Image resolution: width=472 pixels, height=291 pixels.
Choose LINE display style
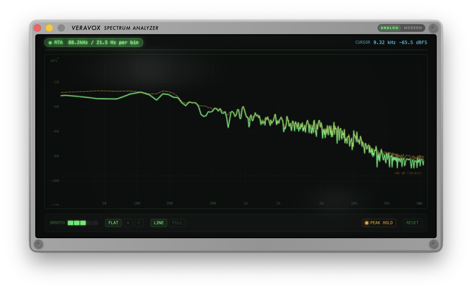point(159,223)
